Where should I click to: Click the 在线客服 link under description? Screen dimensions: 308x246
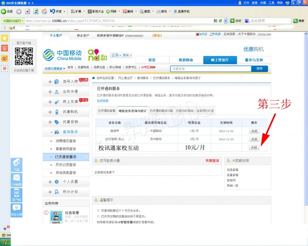pos(103,101)
